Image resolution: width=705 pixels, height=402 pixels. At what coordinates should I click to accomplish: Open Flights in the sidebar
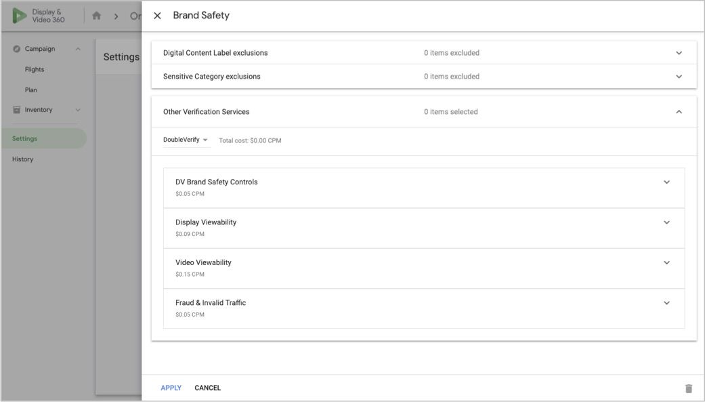(35, 69)
